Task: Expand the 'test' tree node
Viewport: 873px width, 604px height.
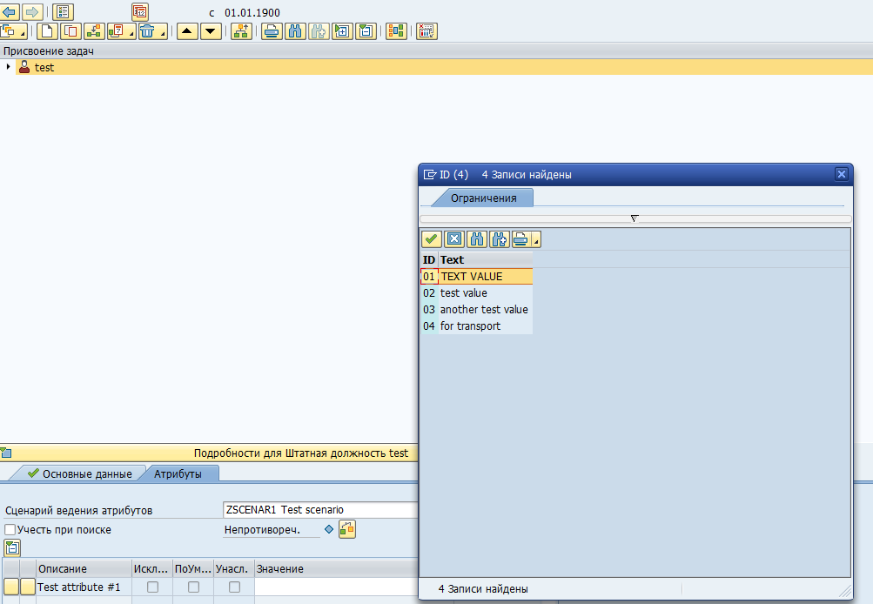Action: (x=9, y=67)
